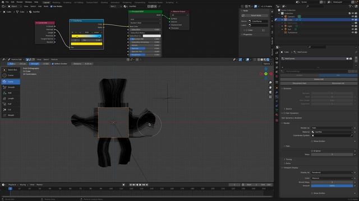Play the animation in timeline
The image size is (359, 201).
coord(140,185)
